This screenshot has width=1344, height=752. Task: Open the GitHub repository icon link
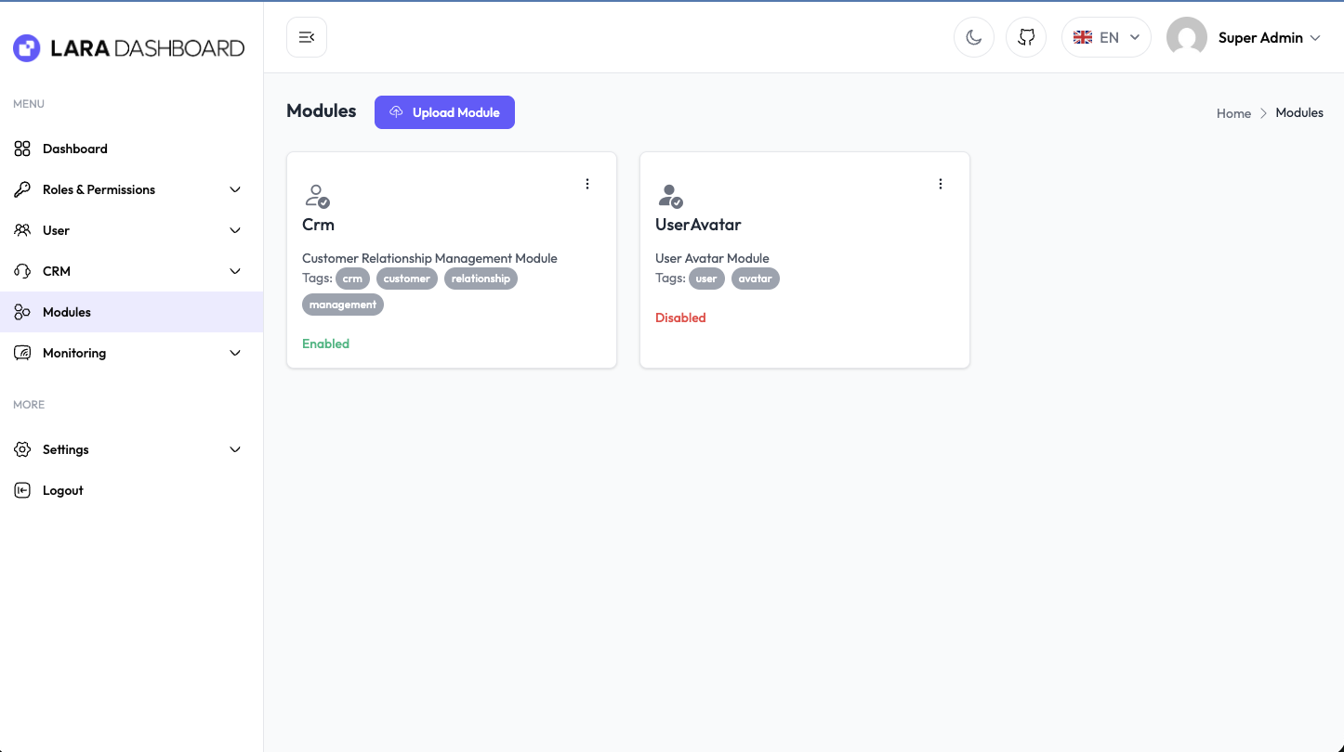(x=1026, y=37)
